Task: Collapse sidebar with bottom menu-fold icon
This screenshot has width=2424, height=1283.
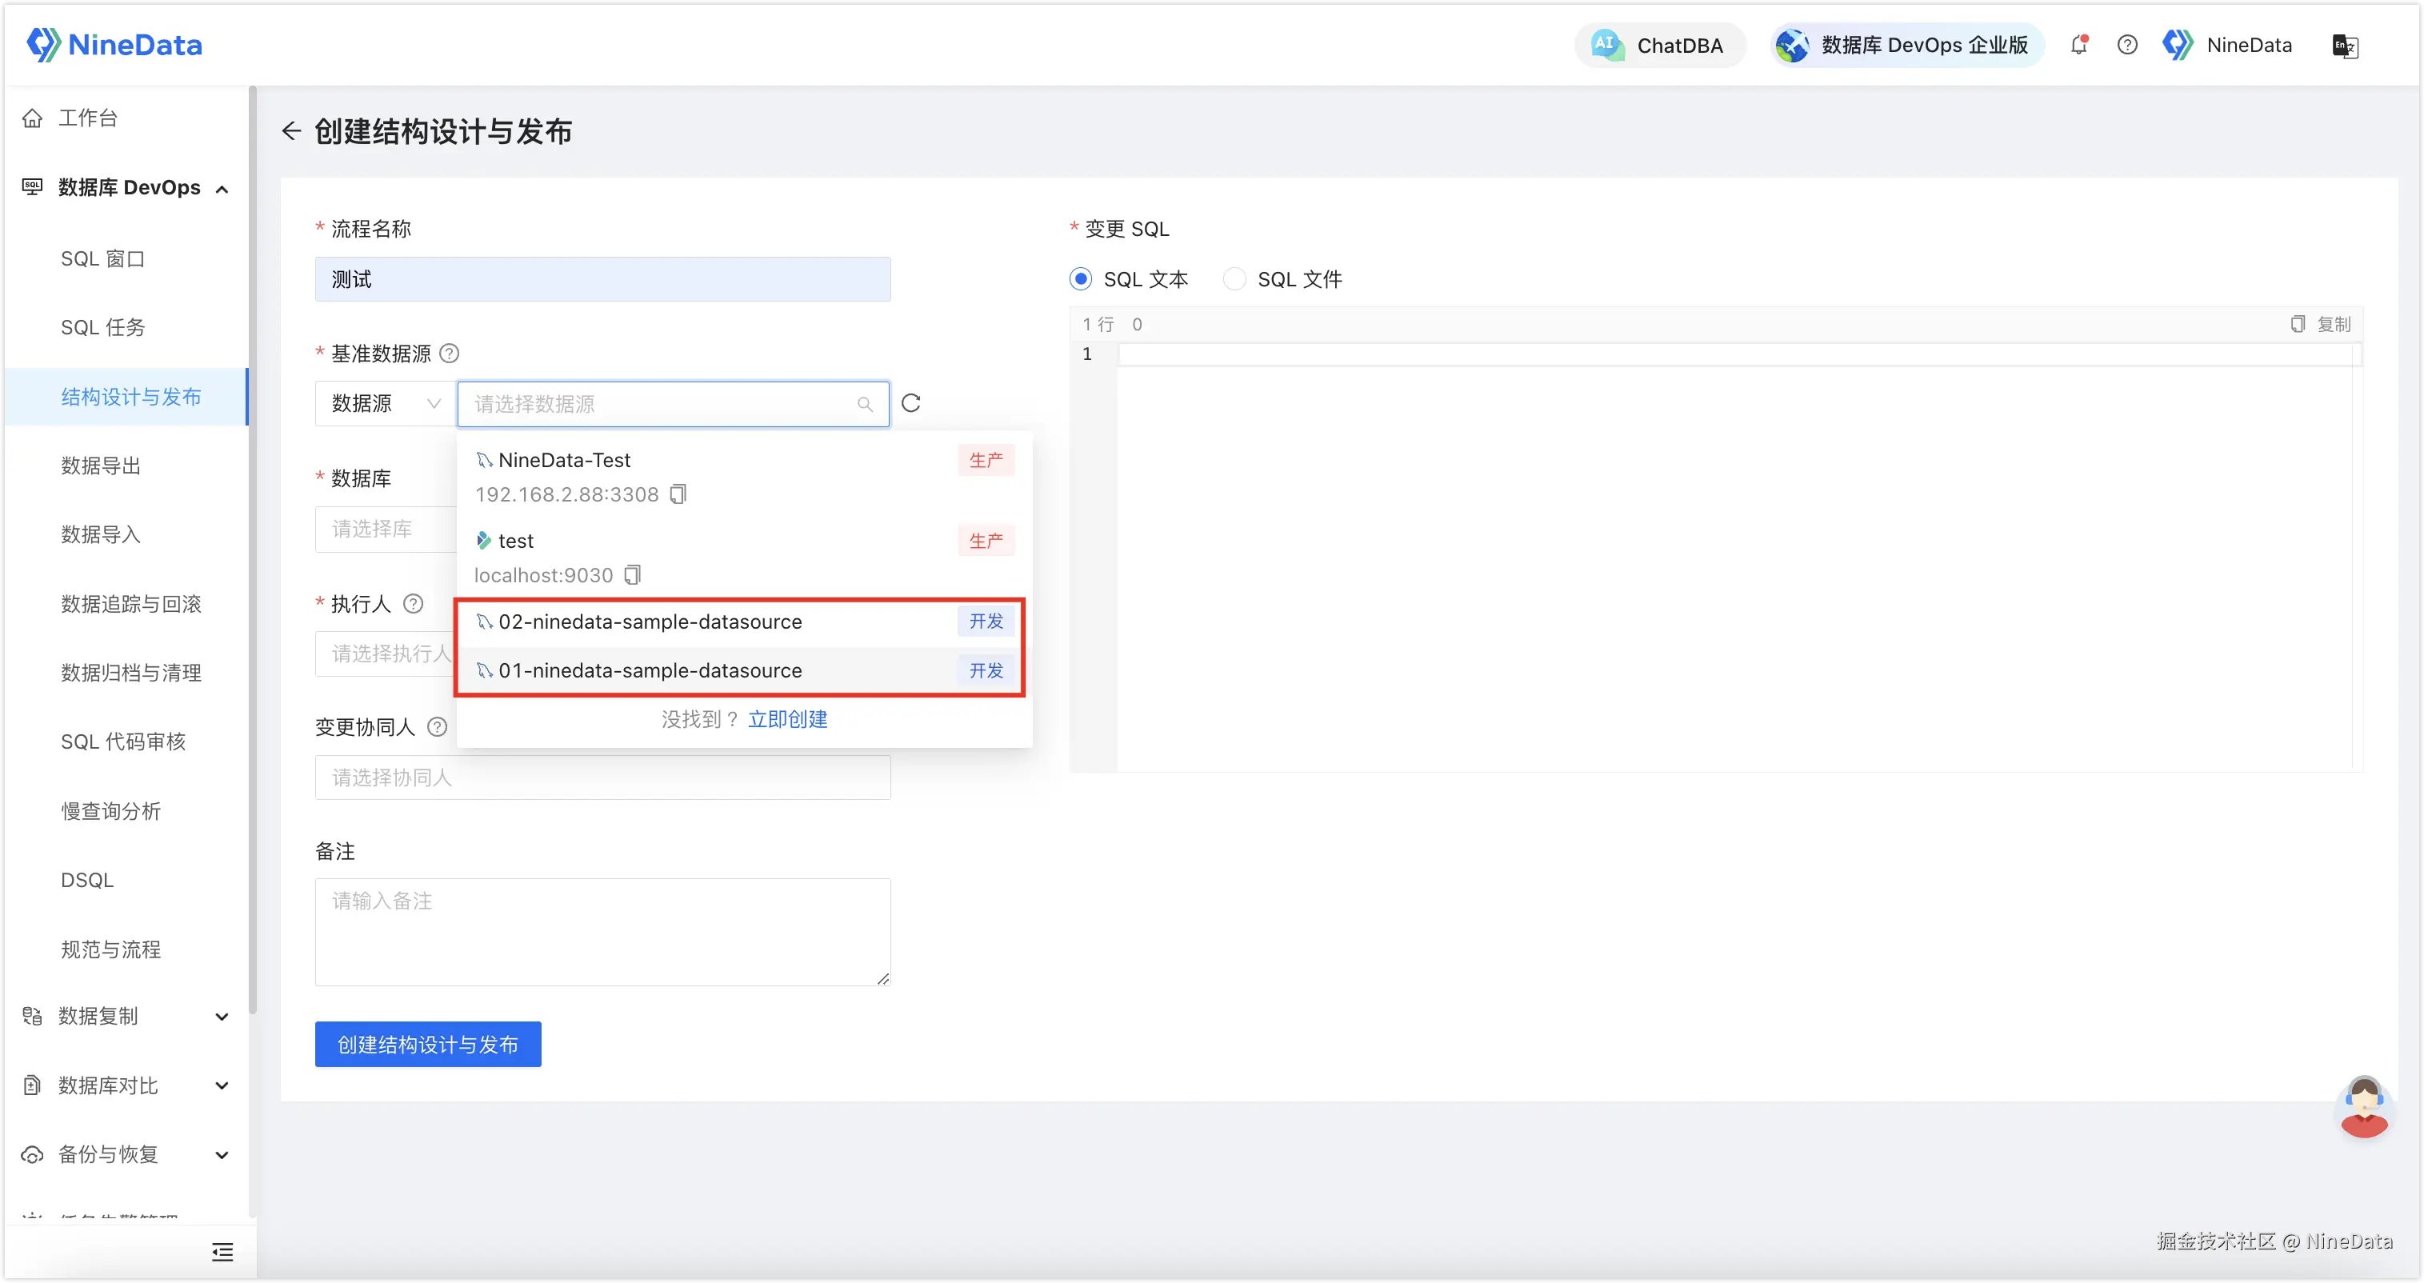Action: pyautogui.click(x=222, y=1252)
